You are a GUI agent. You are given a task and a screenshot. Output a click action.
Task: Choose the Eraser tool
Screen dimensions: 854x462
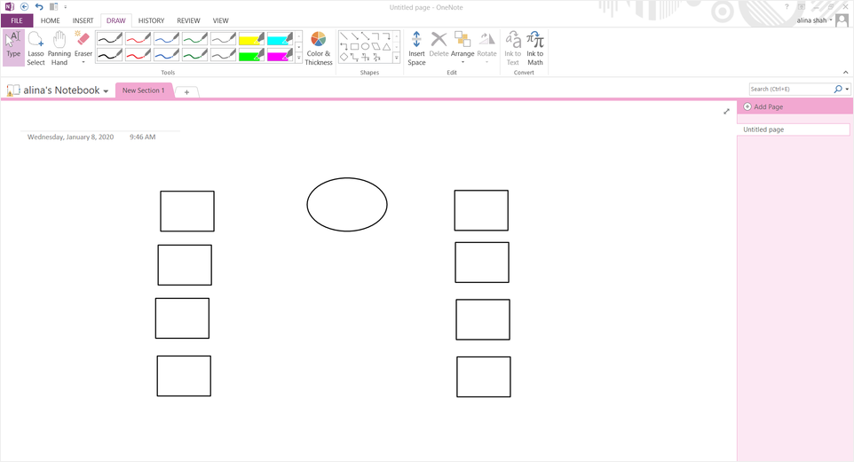click(x=83, y=48)
